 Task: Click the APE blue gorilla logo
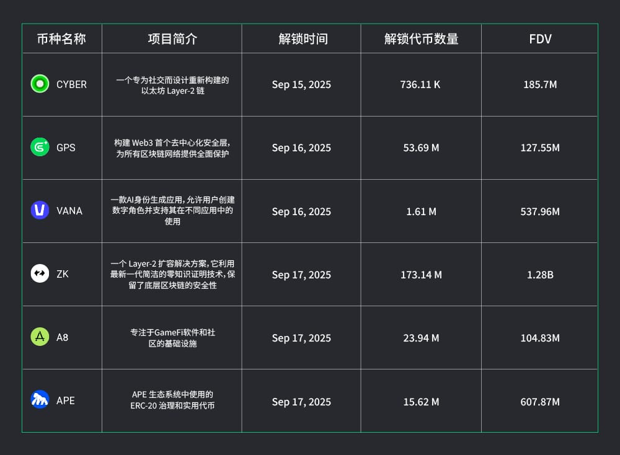pos(40,400)
